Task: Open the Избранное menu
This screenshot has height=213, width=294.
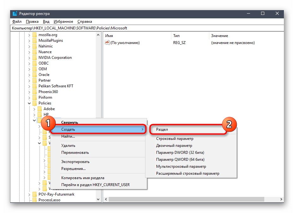Action: click(63, 22)
